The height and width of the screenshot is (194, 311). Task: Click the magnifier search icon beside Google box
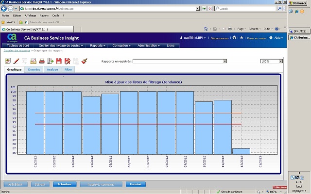point(279,9)
